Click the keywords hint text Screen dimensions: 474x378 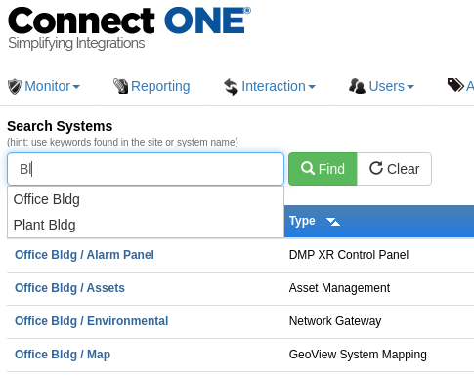(123, 143)
